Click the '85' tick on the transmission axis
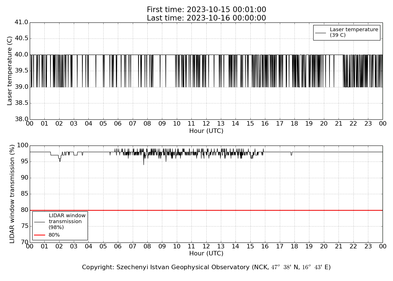Image resolution: width=393 pixels, height=281 pixels. 25,194
